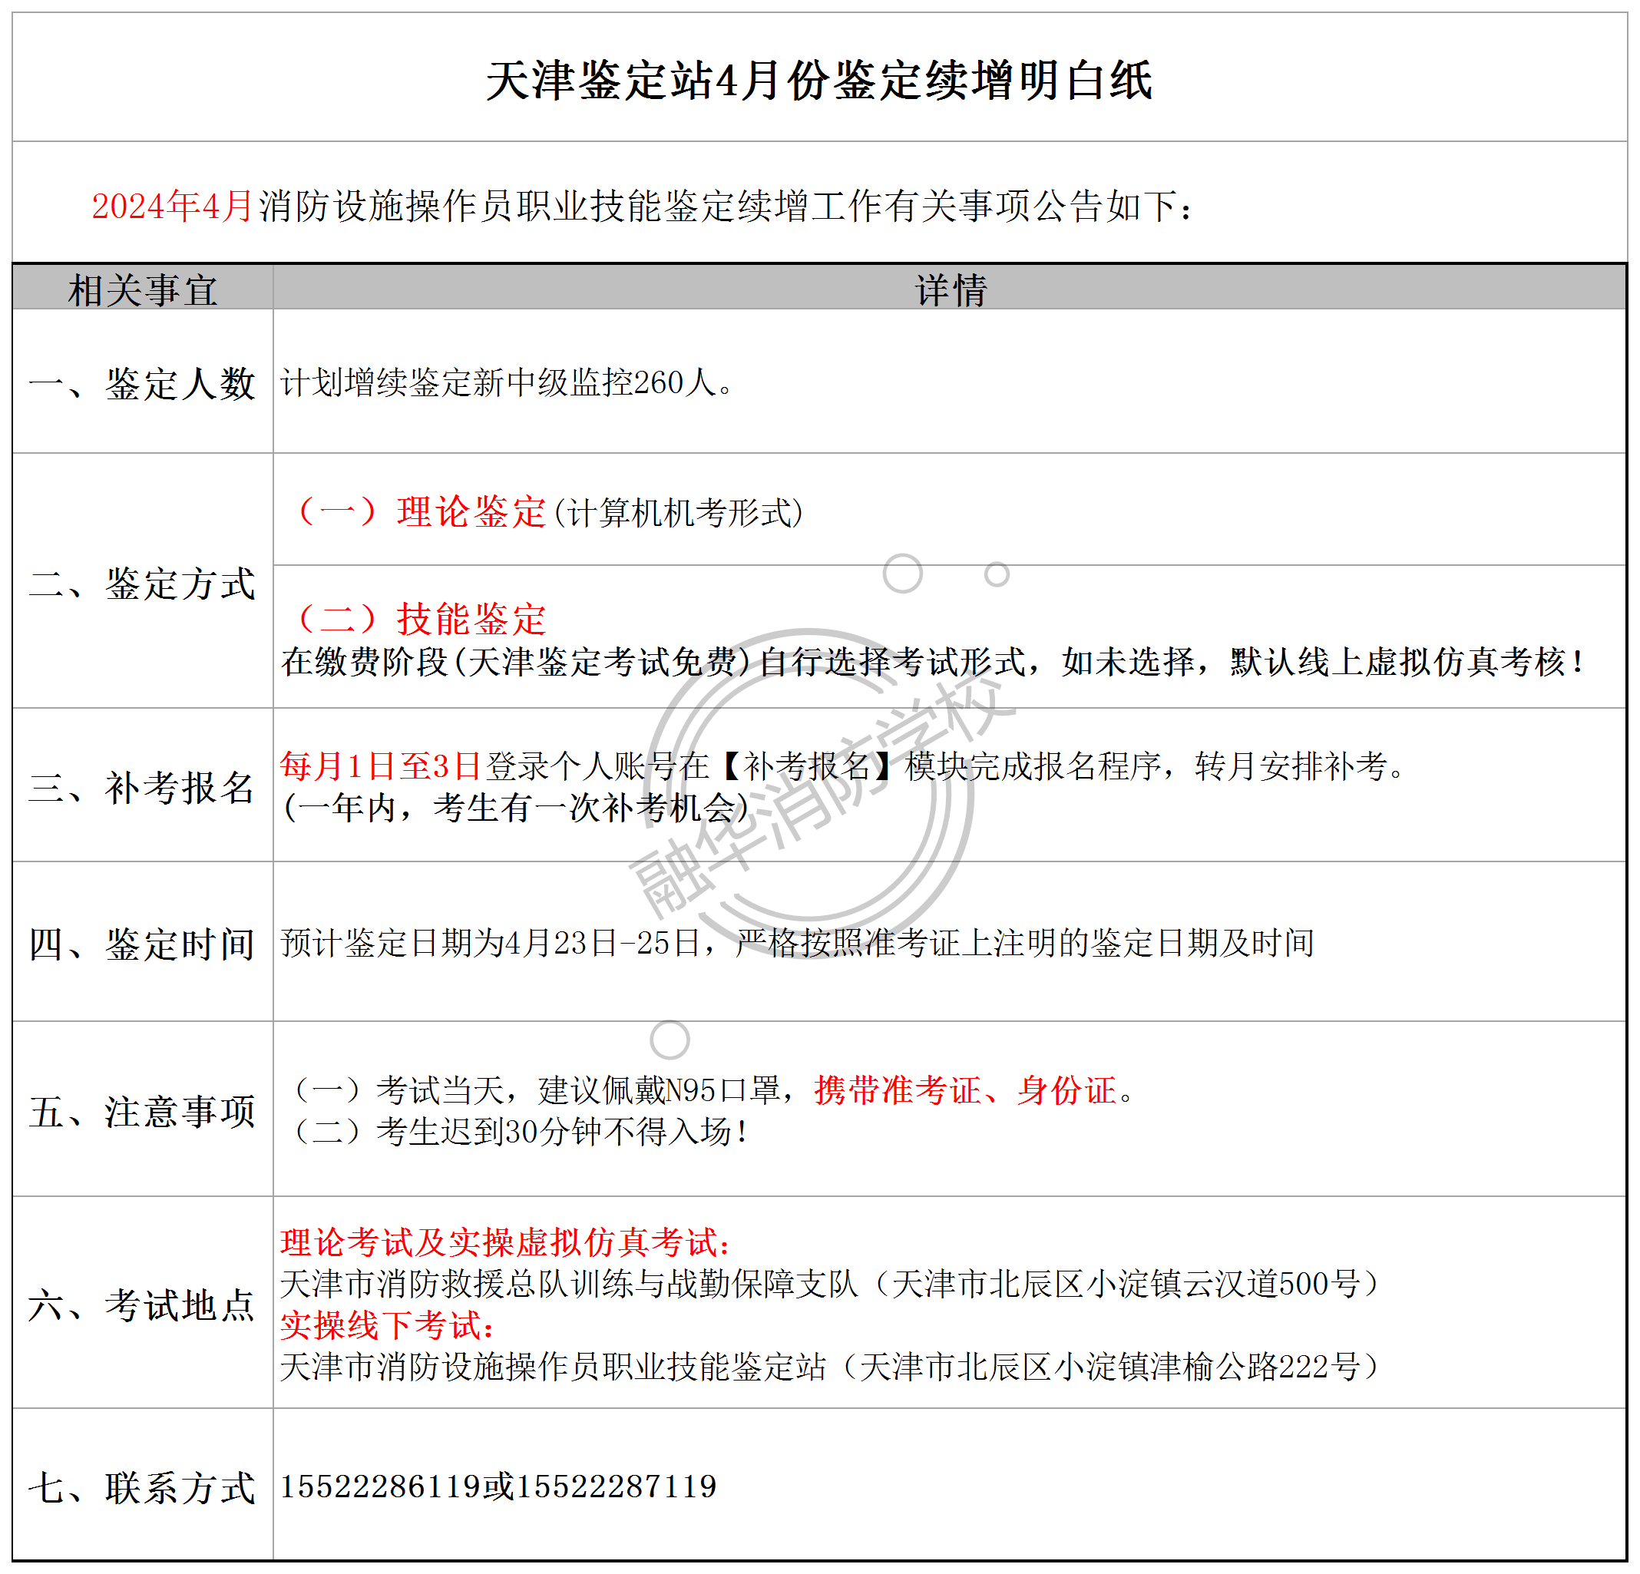Click the text 天津市消防设施操作员职业技能鉴定站
The width and height of the screenshot is (1640, 1574).
point(553,1366)
